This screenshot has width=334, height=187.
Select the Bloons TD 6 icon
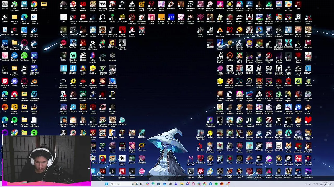click(x=279, y=18)
